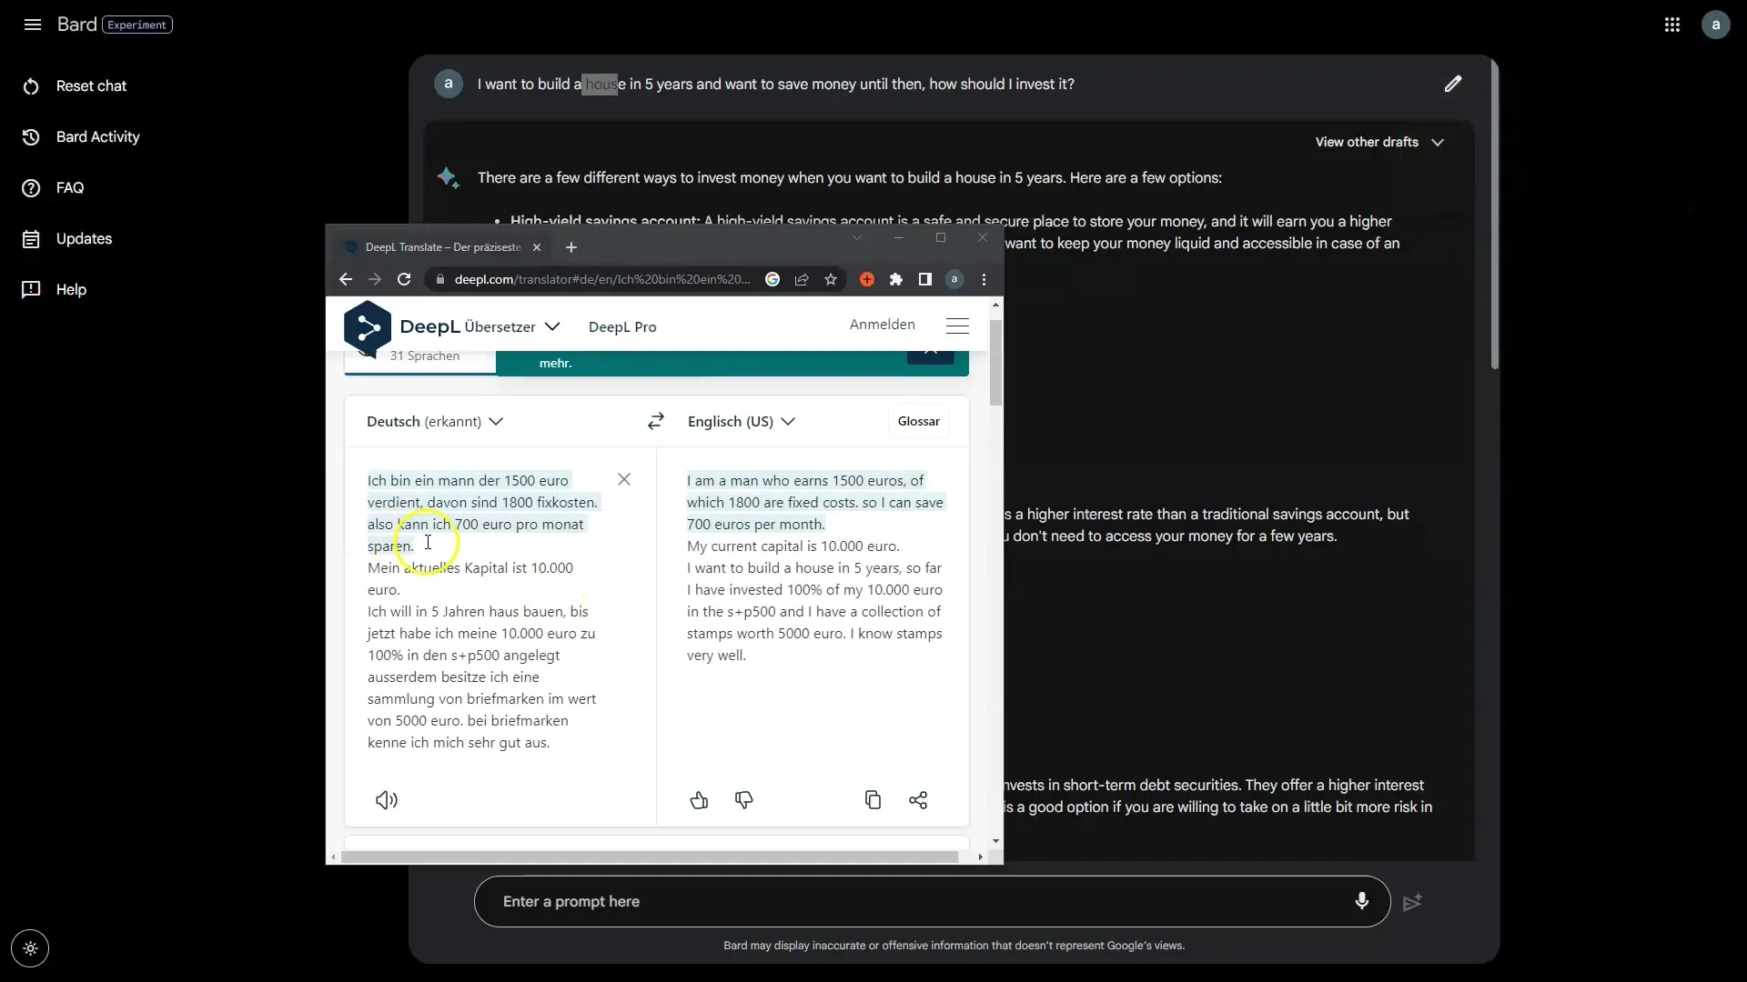Open Deutsch (erkannt) source language dropdown
Image resolution: width=1747 pixels, height=982 pixels.
pos(435,421)
